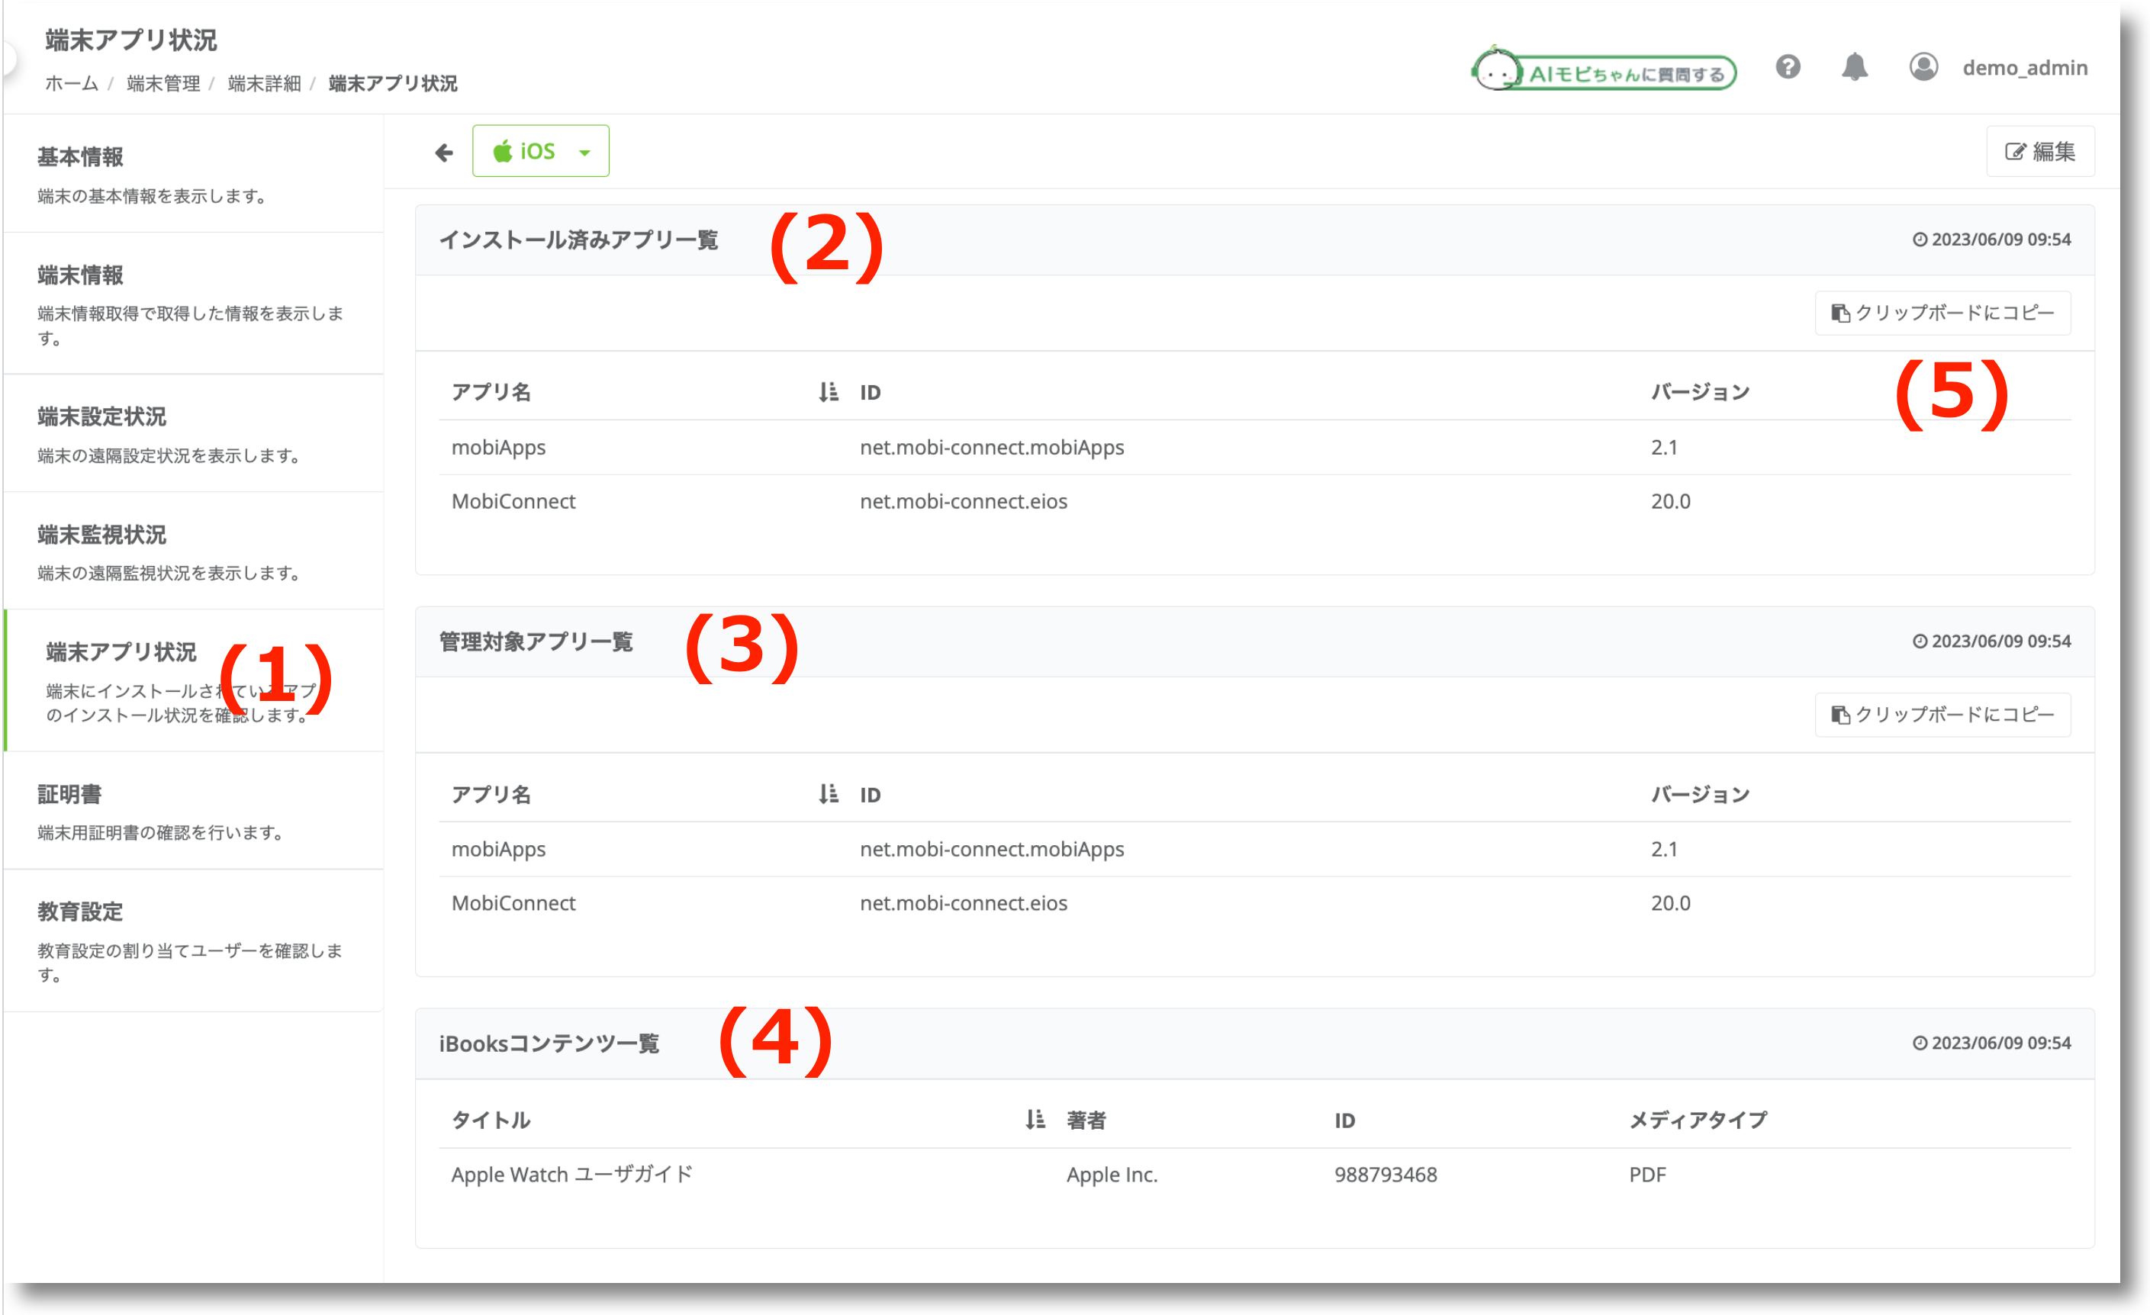Screen dimensions: 2150x1315
Task: Click net.mobi-connect.mobiApps ID in installed apps
Action: [x=992, y=448]
